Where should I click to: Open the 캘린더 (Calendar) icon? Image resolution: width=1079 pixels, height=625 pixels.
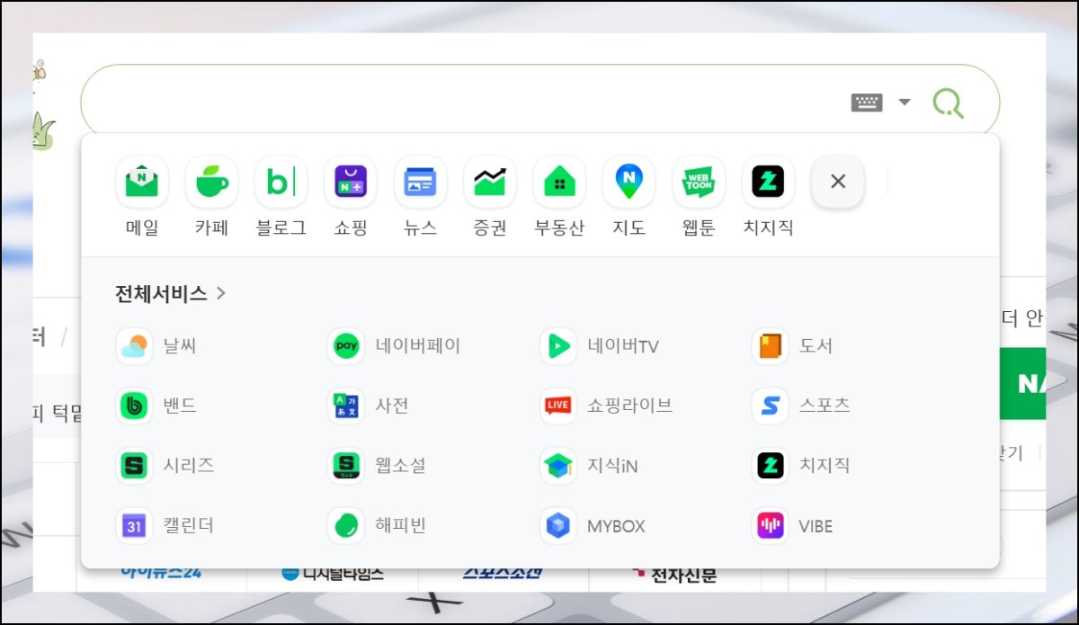tap(134, 526)
